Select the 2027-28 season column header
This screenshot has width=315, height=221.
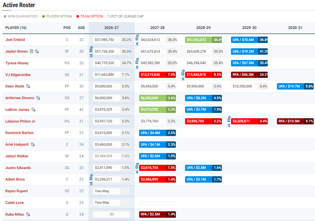pyautogui.click(x=157, y=28)
